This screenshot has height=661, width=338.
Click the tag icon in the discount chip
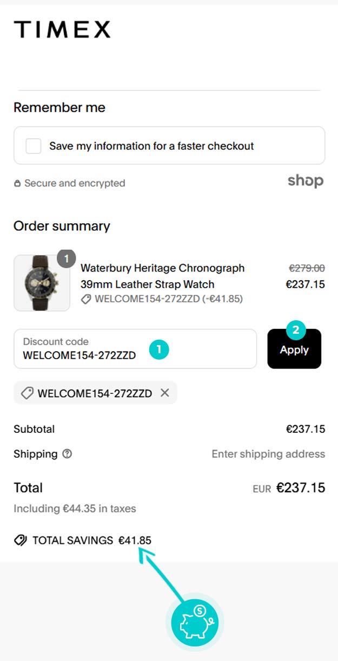pyautogui.click(x=27, y=393)
